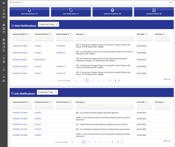The width and height of the screenshot is (175, 147).
Task: Open Updated Inventions 50 card
Action: 112,12
